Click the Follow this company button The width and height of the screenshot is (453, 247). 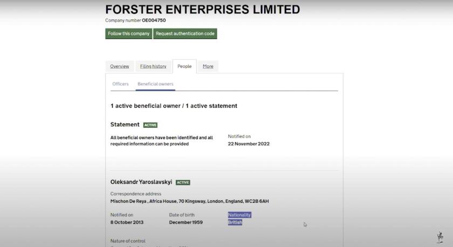click(x=128, y=33)
